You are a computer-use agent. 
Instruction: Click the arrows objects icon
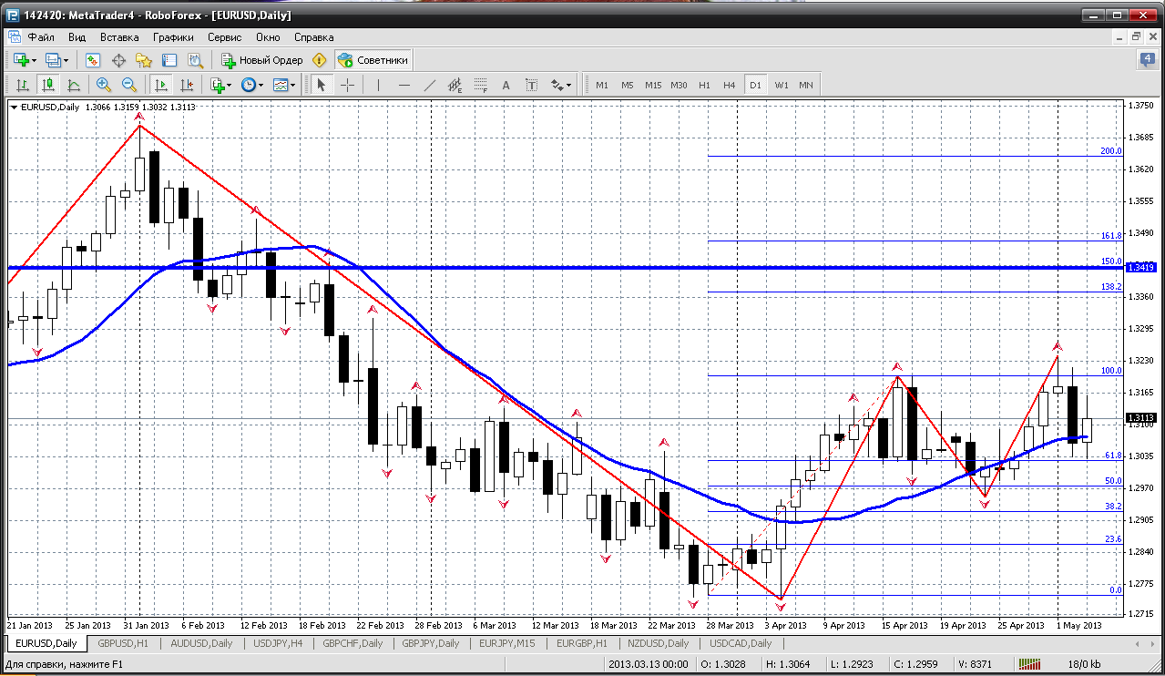pos(557,85)
